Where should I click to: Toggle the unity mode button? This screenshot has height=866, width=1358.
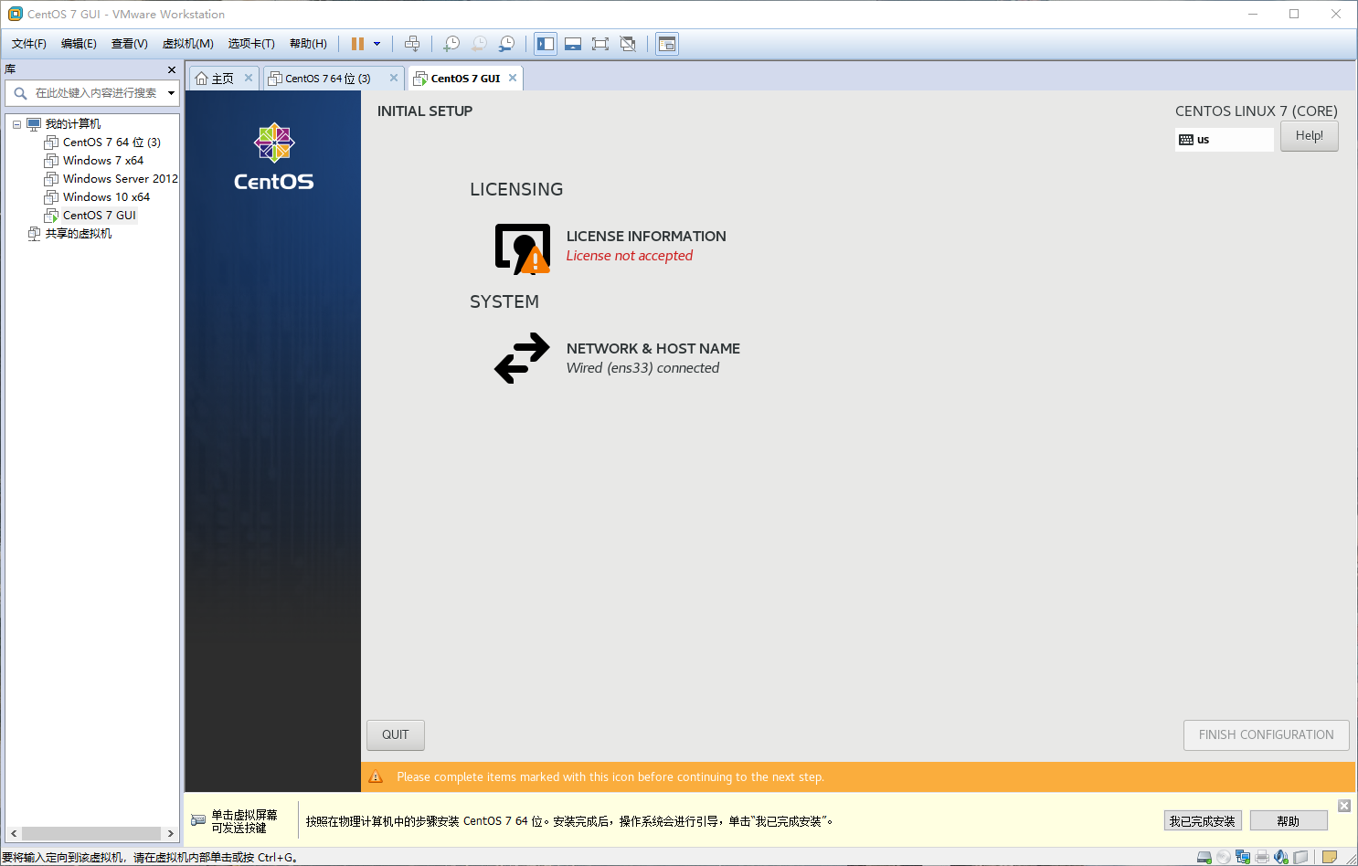(x=628, y=44)
